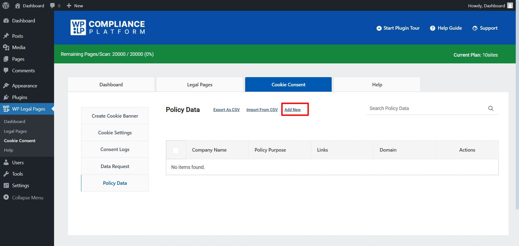Open the Users icon in sidebar
The height and width of the screenshot is (246, 519).
point(6,162)
